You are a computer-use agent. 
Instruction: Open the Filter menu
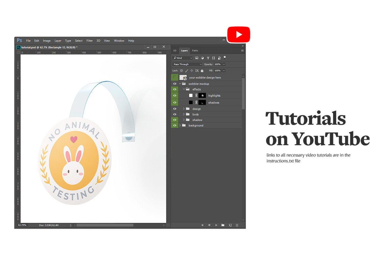90,41
